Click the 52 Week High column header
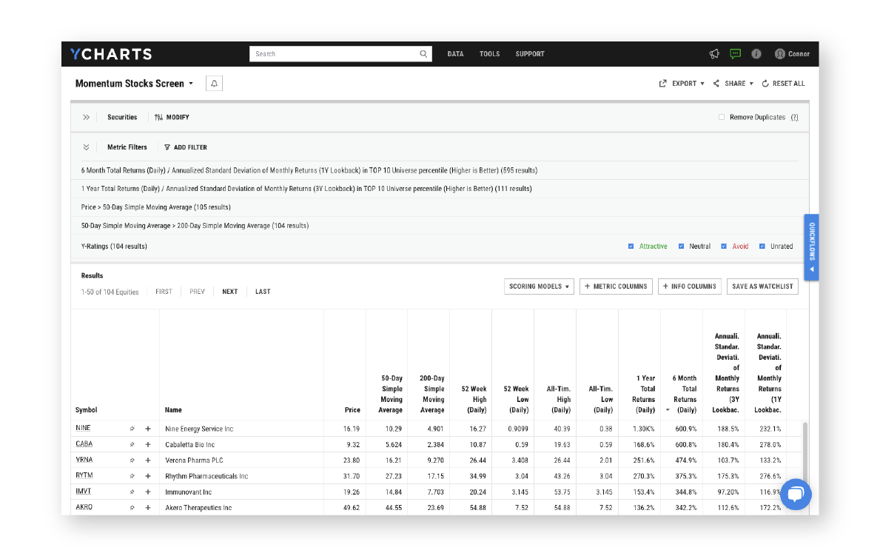 click(474, 399)
